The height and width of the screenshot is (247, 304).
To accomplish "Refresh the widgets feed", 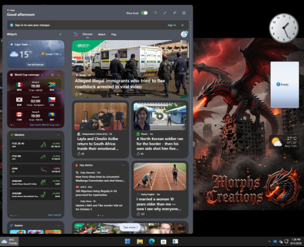I will pyautogui.click(x=155, y=13).
